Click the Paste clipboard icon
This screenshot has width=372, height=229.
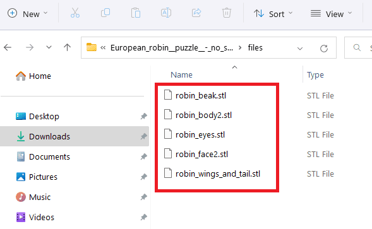click(x=136, y=13)
